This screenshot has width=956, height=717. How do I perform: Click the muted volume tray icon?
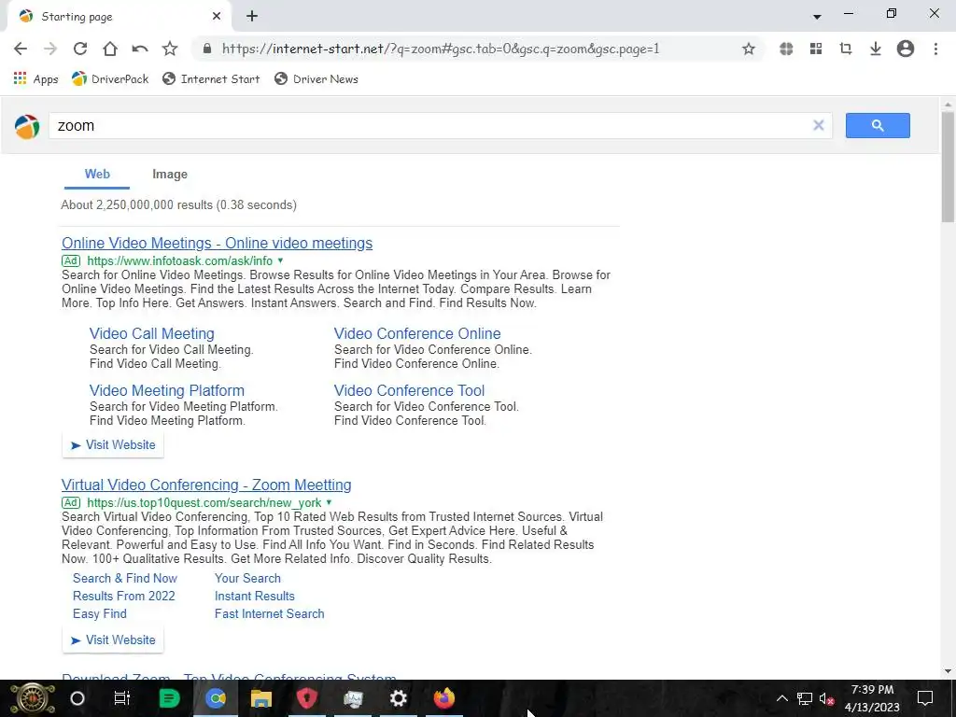pos(827,698)
